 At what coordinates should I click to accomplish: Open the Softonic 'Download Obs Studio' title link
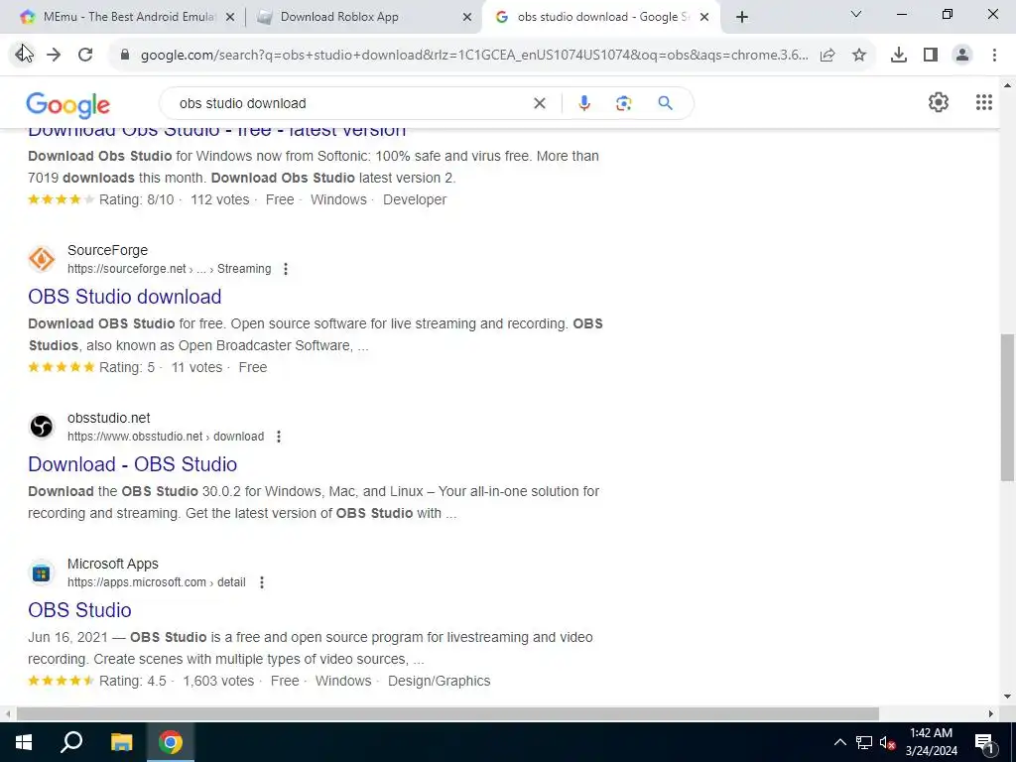point(217,130)
